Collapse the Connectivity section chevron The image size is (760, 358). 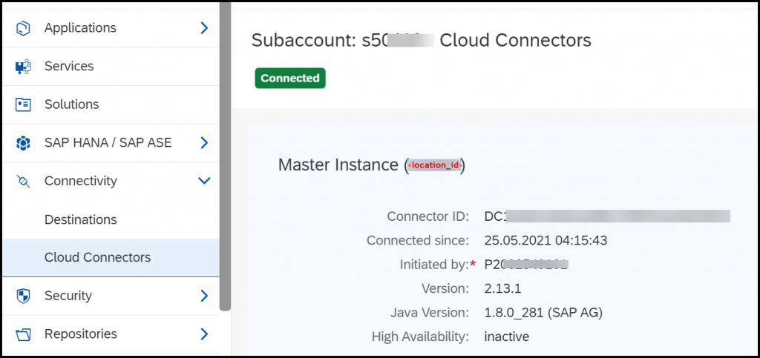pos(205,181)
